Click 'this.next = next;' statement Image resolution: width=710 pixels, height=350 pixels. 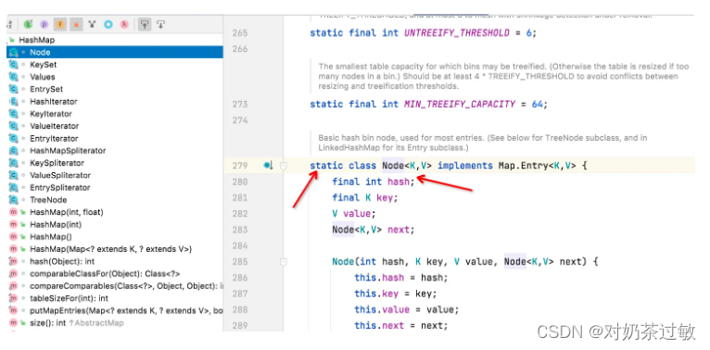click(400, 326)
